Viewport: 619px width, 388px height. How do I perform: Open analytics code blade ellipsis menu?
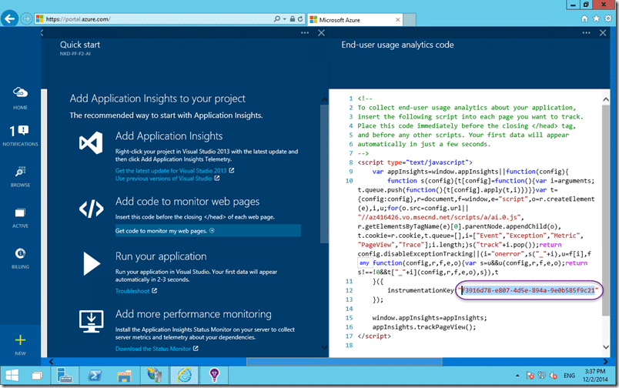(586, 33)
